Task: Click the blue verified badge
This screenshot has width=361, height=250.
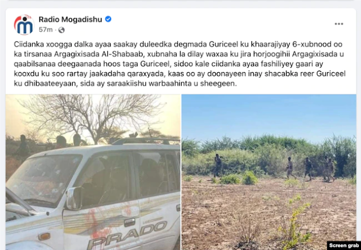Action: coord(108,19)
